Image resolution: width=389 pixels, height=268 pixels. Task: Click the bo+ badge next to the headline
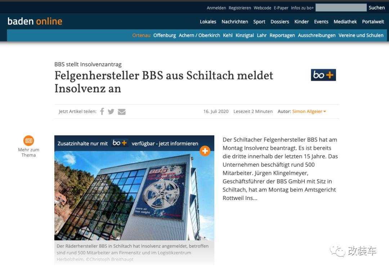(x=323, y=75)
